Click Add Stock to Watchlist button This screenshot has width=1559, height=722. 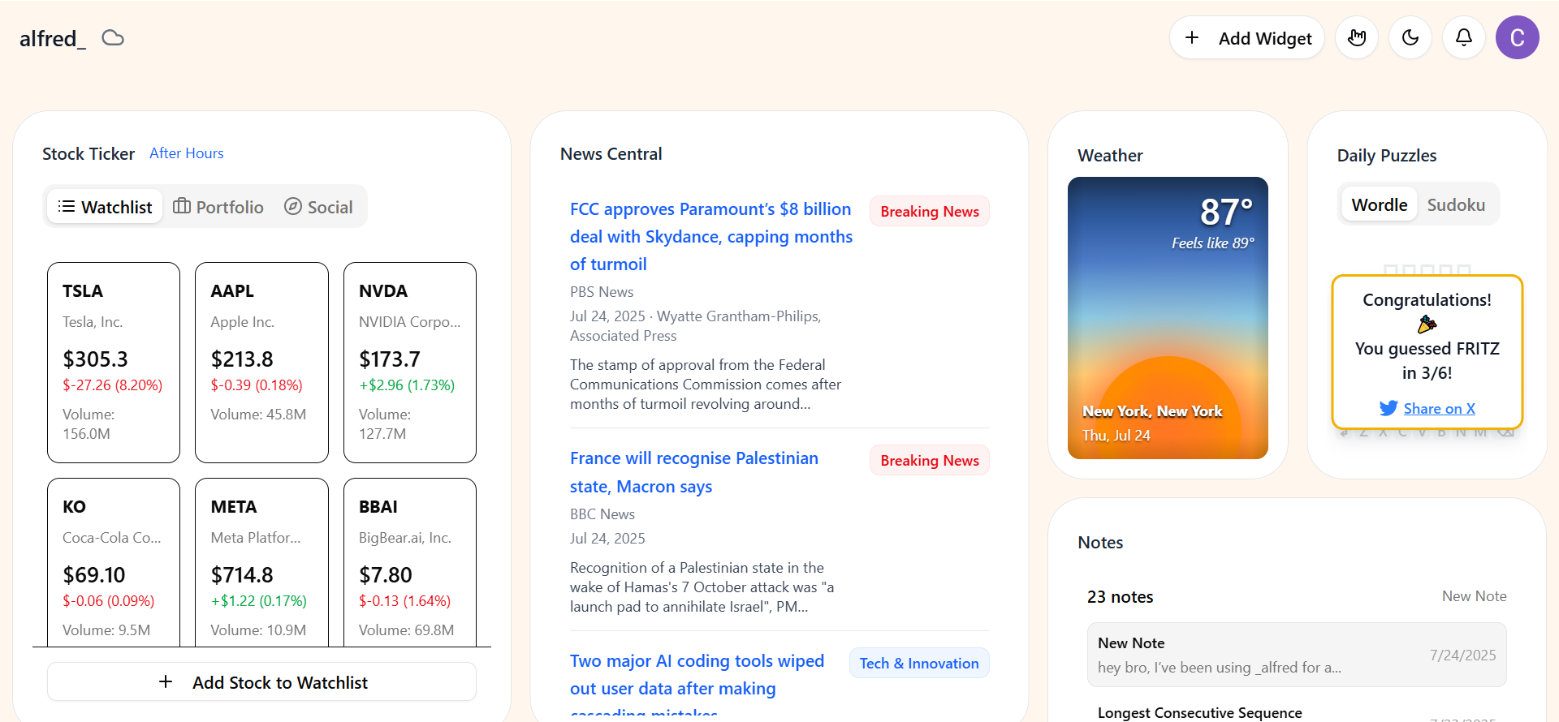point(261,682)
